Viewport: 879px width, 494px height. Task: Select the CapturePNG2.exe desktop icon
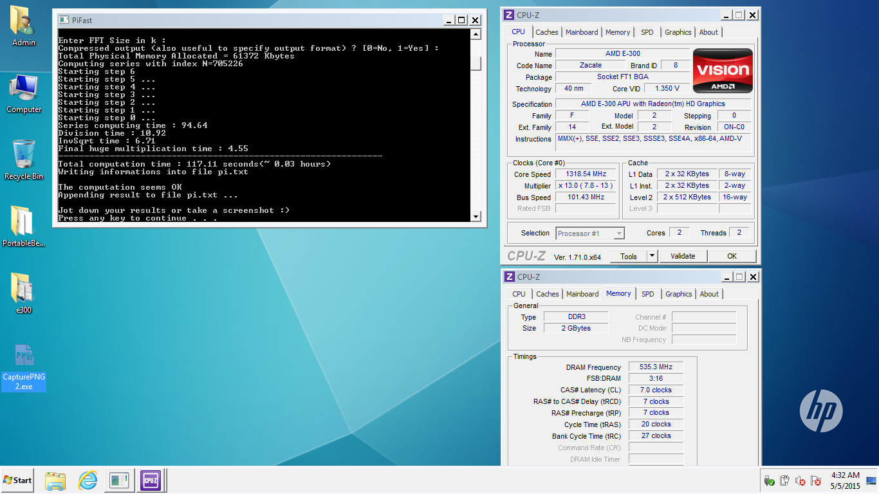pyautogui.click(x=24, y=367)
